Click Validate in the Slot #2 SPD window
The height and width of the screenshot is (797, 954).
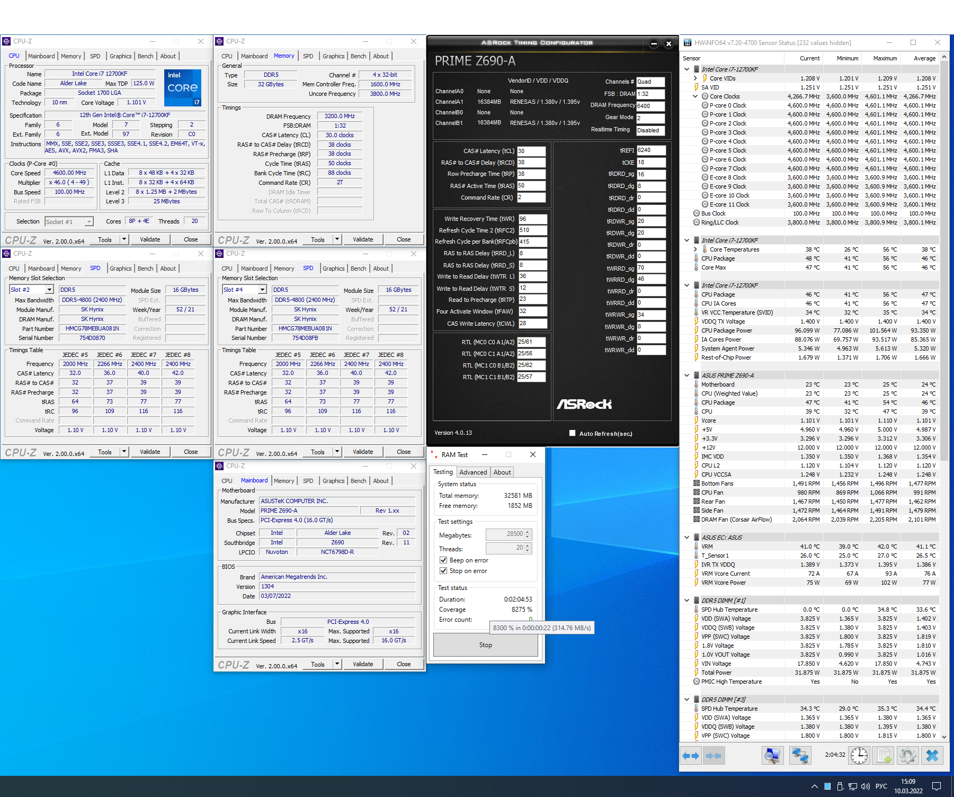pyautogui.click(x=150, y=452)
